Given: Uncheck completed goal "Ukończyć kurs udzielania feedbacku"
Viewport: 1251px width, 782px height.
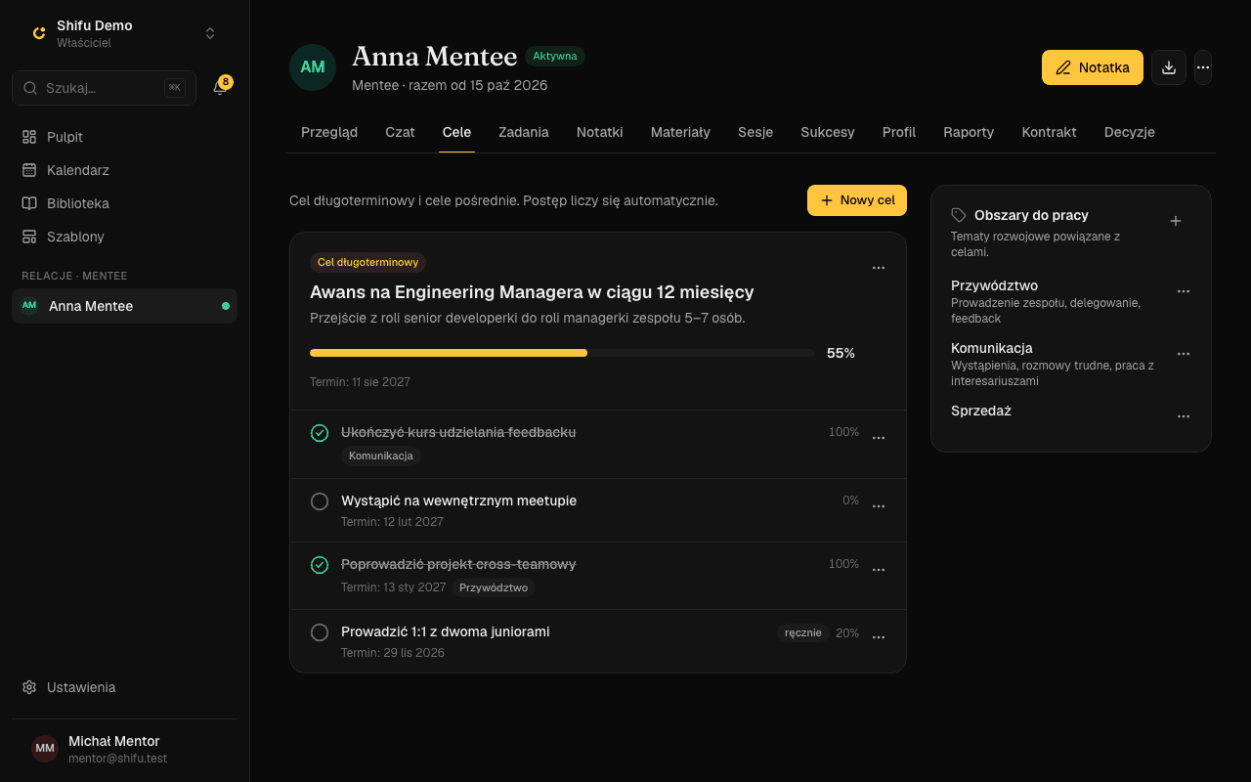Looking at the screenshot, I should 320,433.
